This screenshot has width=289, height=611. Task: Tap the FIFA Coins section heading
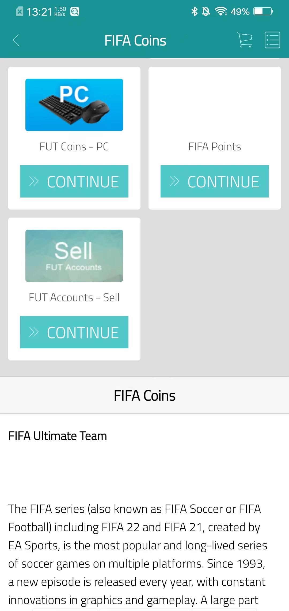pyautogui.click(x=144, y=396)
